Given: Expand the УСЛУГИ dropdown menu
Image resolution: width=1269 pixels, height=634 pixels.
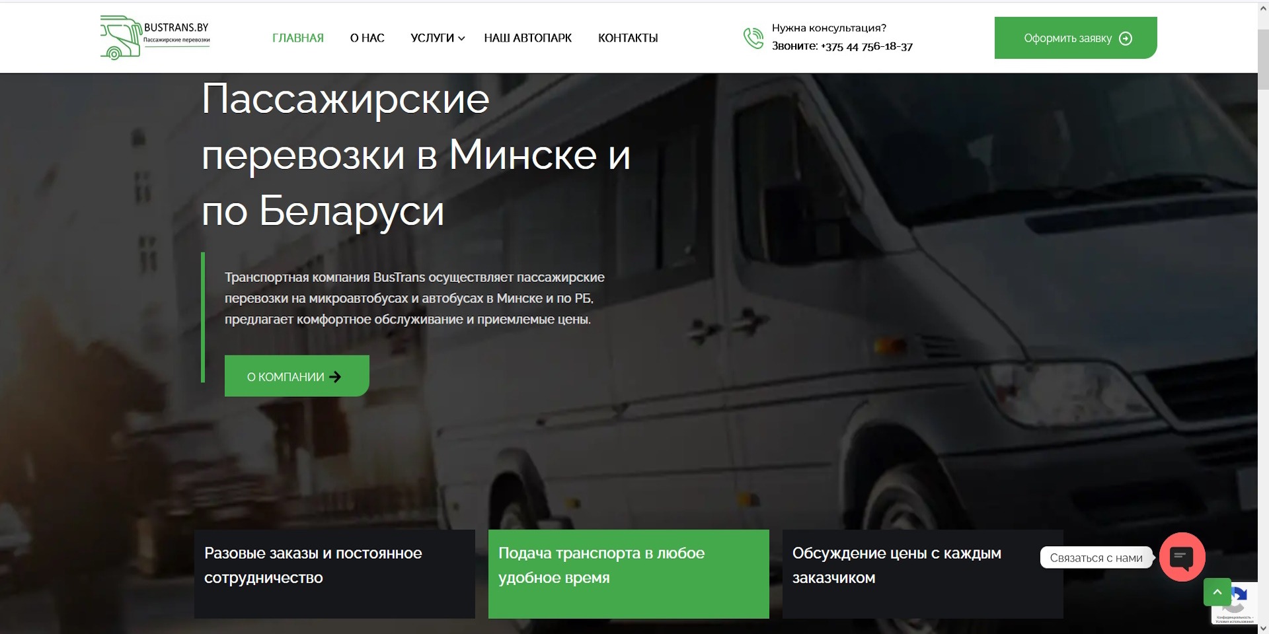Looking at the screenshot, I should click(x=432, y=38).
